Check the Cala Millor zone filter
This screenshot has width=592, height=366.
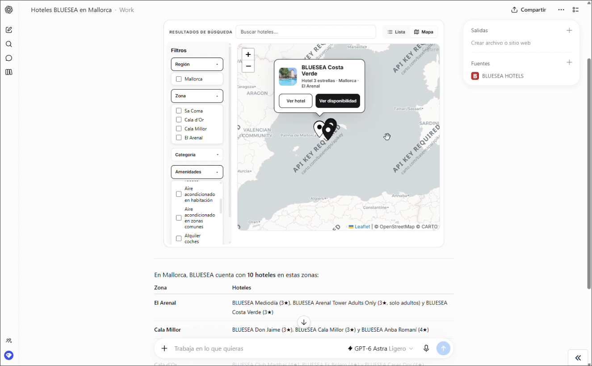179,129
